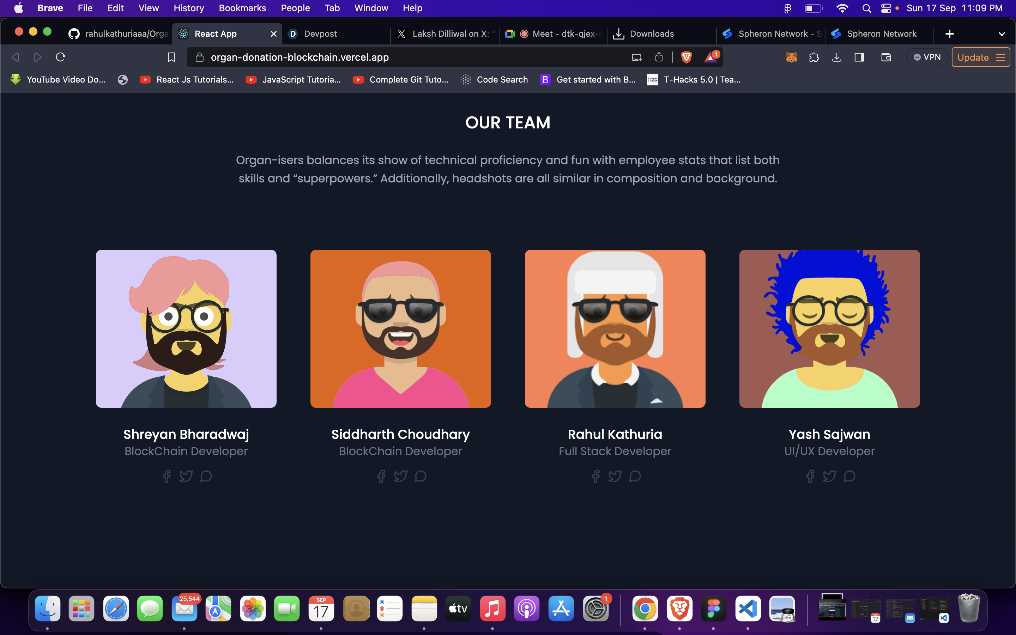This screenshot has height=635, width=1016.
Task: Click Yash Sajwan's chat bubble icon
Action: point(849,476)
